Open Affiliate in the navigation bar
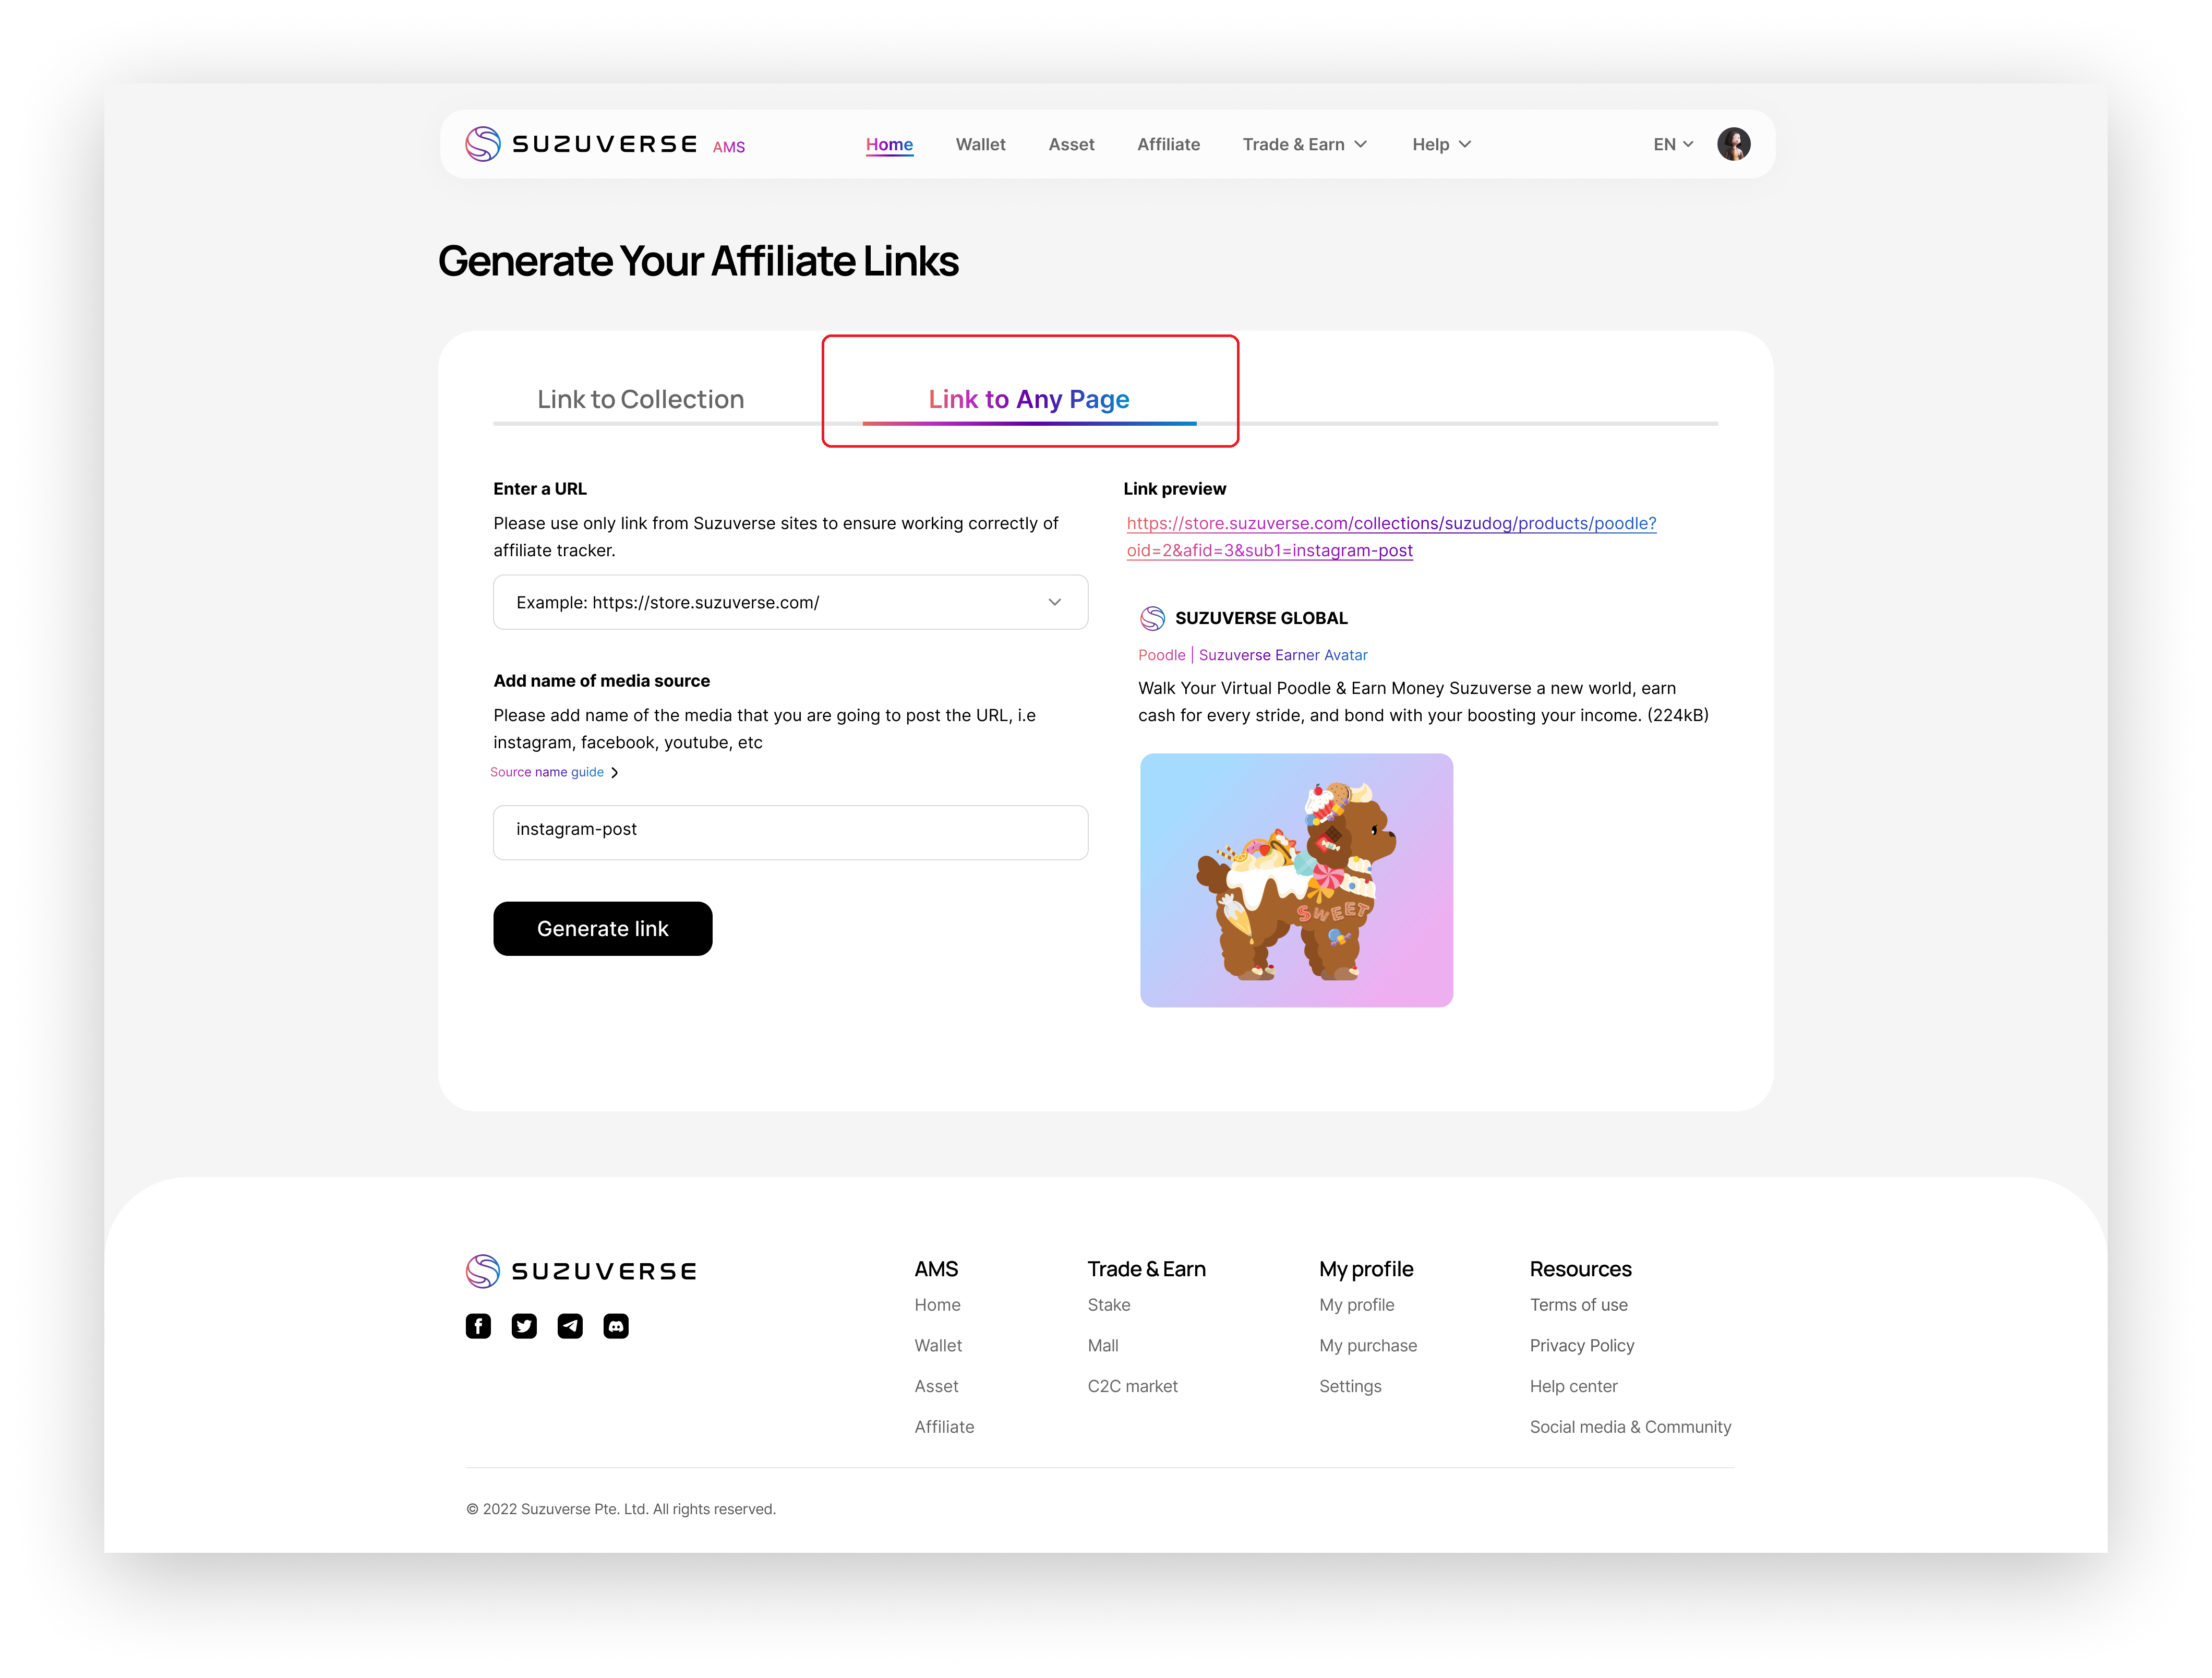 coord(1168,144)
